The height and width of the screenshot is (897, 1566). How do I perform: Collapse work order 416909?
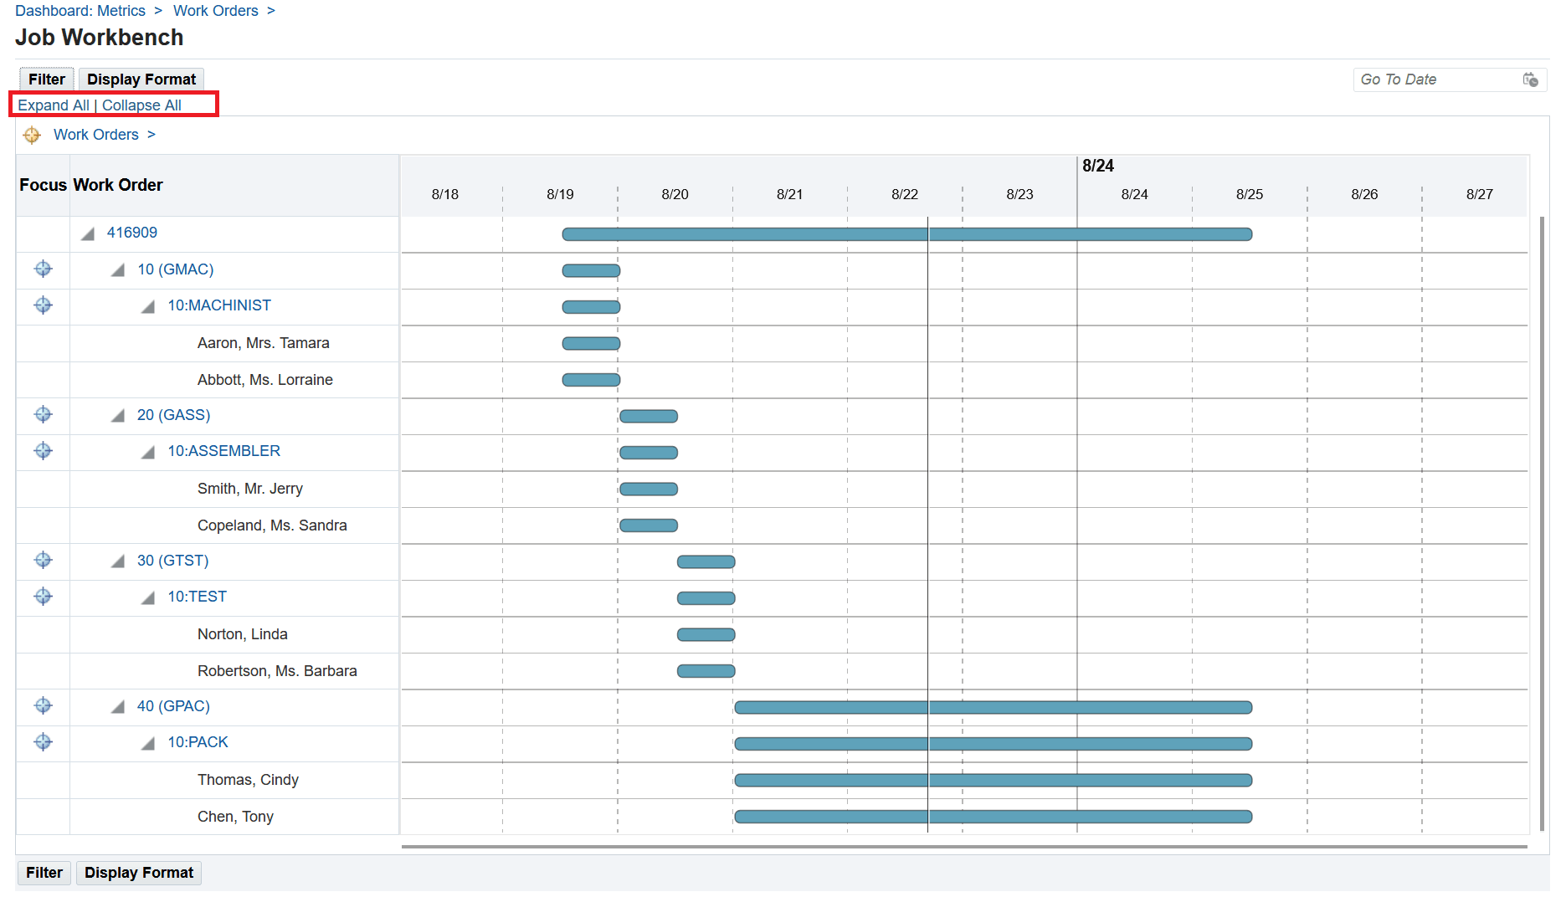[x=88, y=233]
